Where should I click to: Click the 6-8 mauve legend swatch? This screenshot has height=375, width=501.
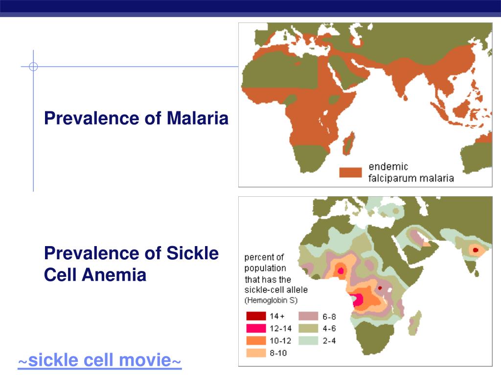[308, 316]
